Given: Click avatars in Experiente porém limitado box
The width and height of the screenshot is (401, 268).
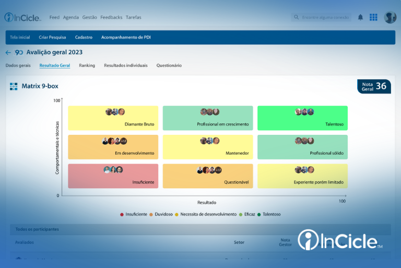Looking at the screenshot, I should pyautogui.click(x=304, y=170).
